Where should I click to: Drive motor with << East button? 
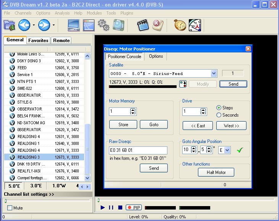198,126
